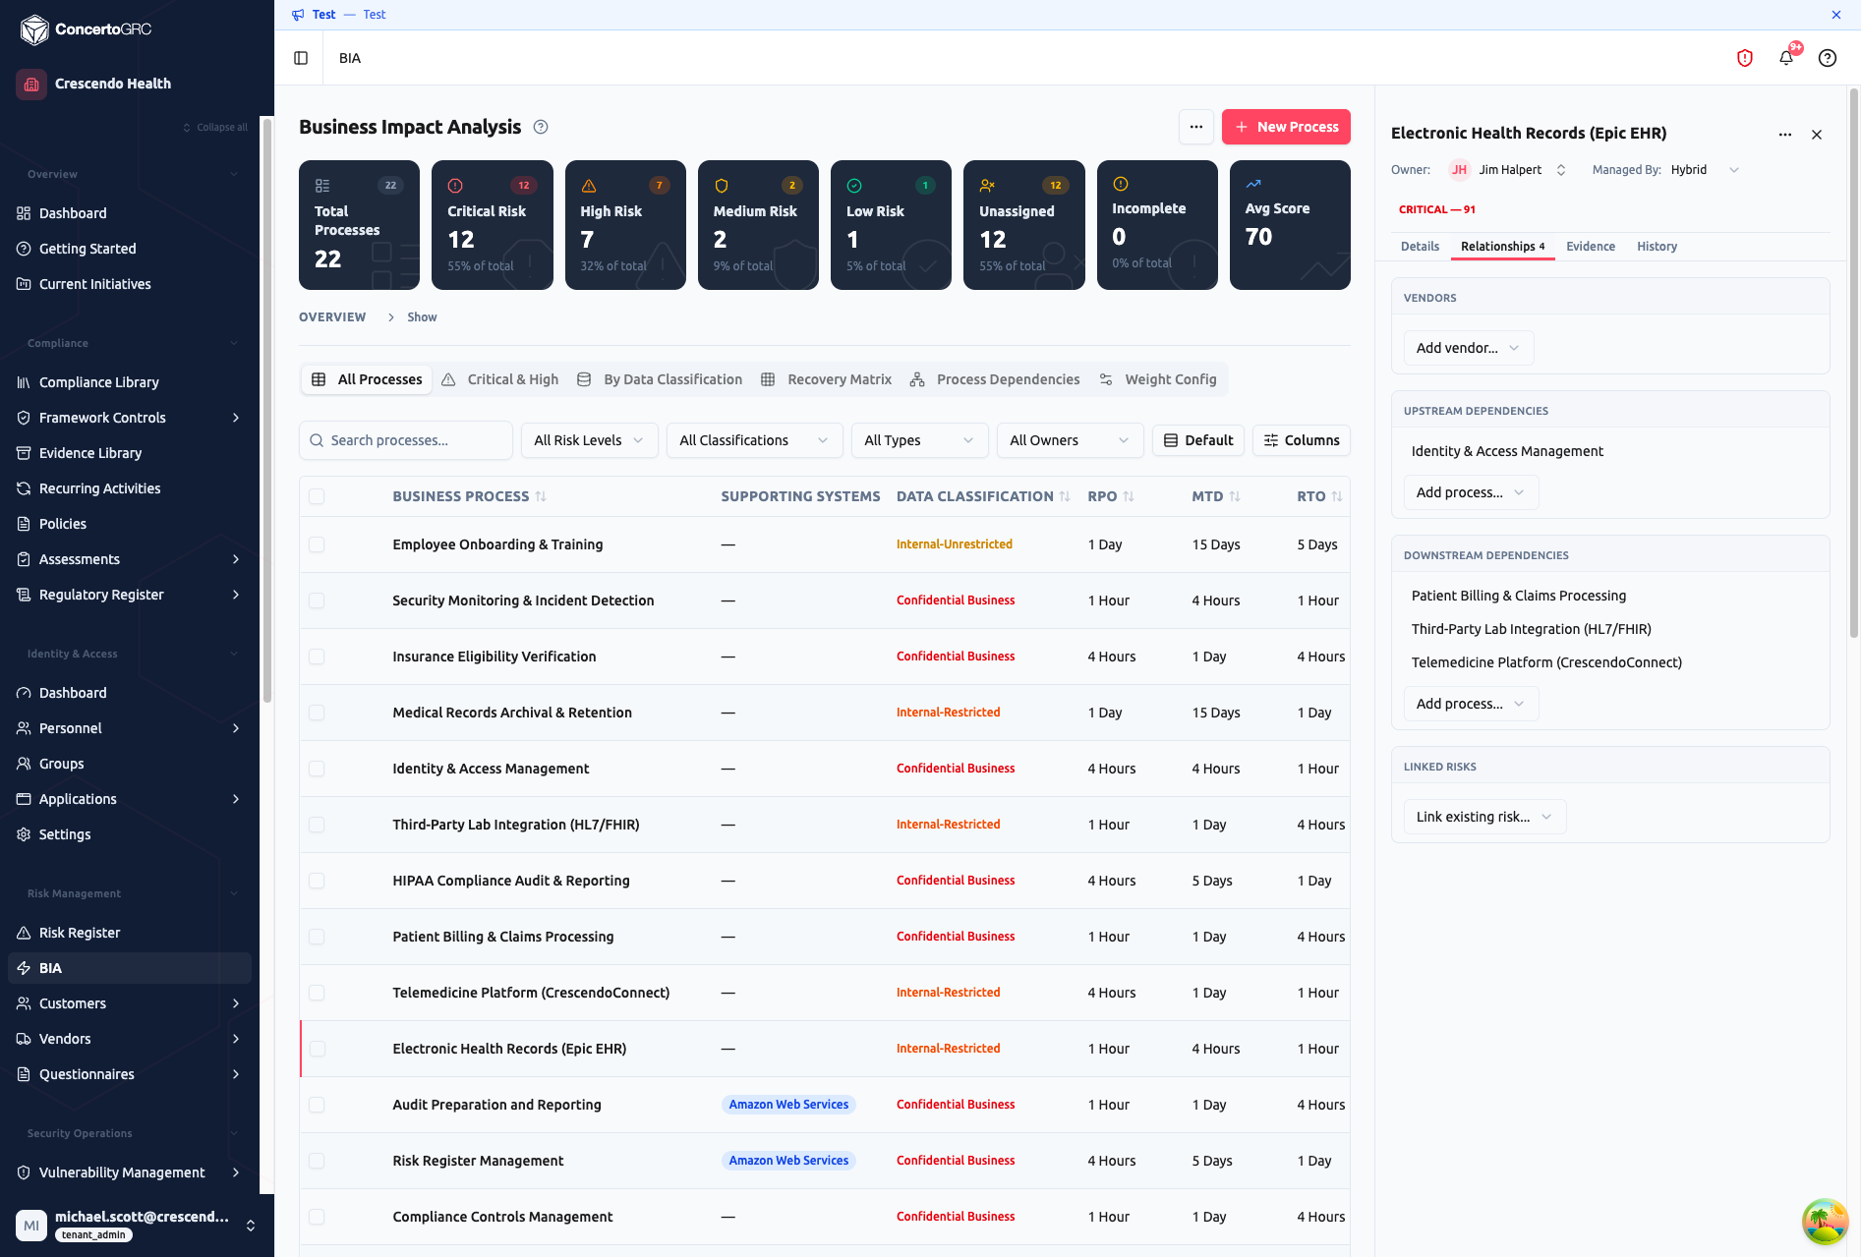Check the Electronic Health Records (Epic EHR) row
This screenshot has height=1257, width=1861.
click(x=317, y=1049)
